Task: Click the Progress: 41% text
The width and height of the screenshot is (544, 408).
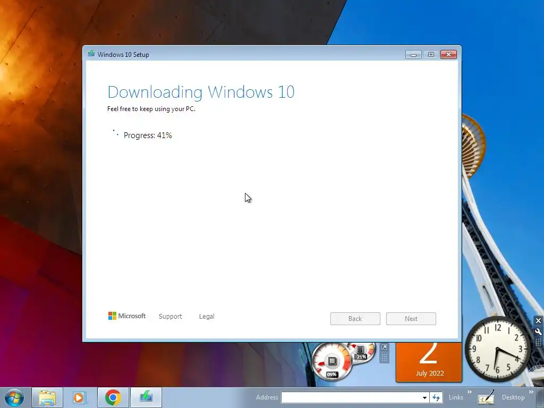Action: [148, 135]
